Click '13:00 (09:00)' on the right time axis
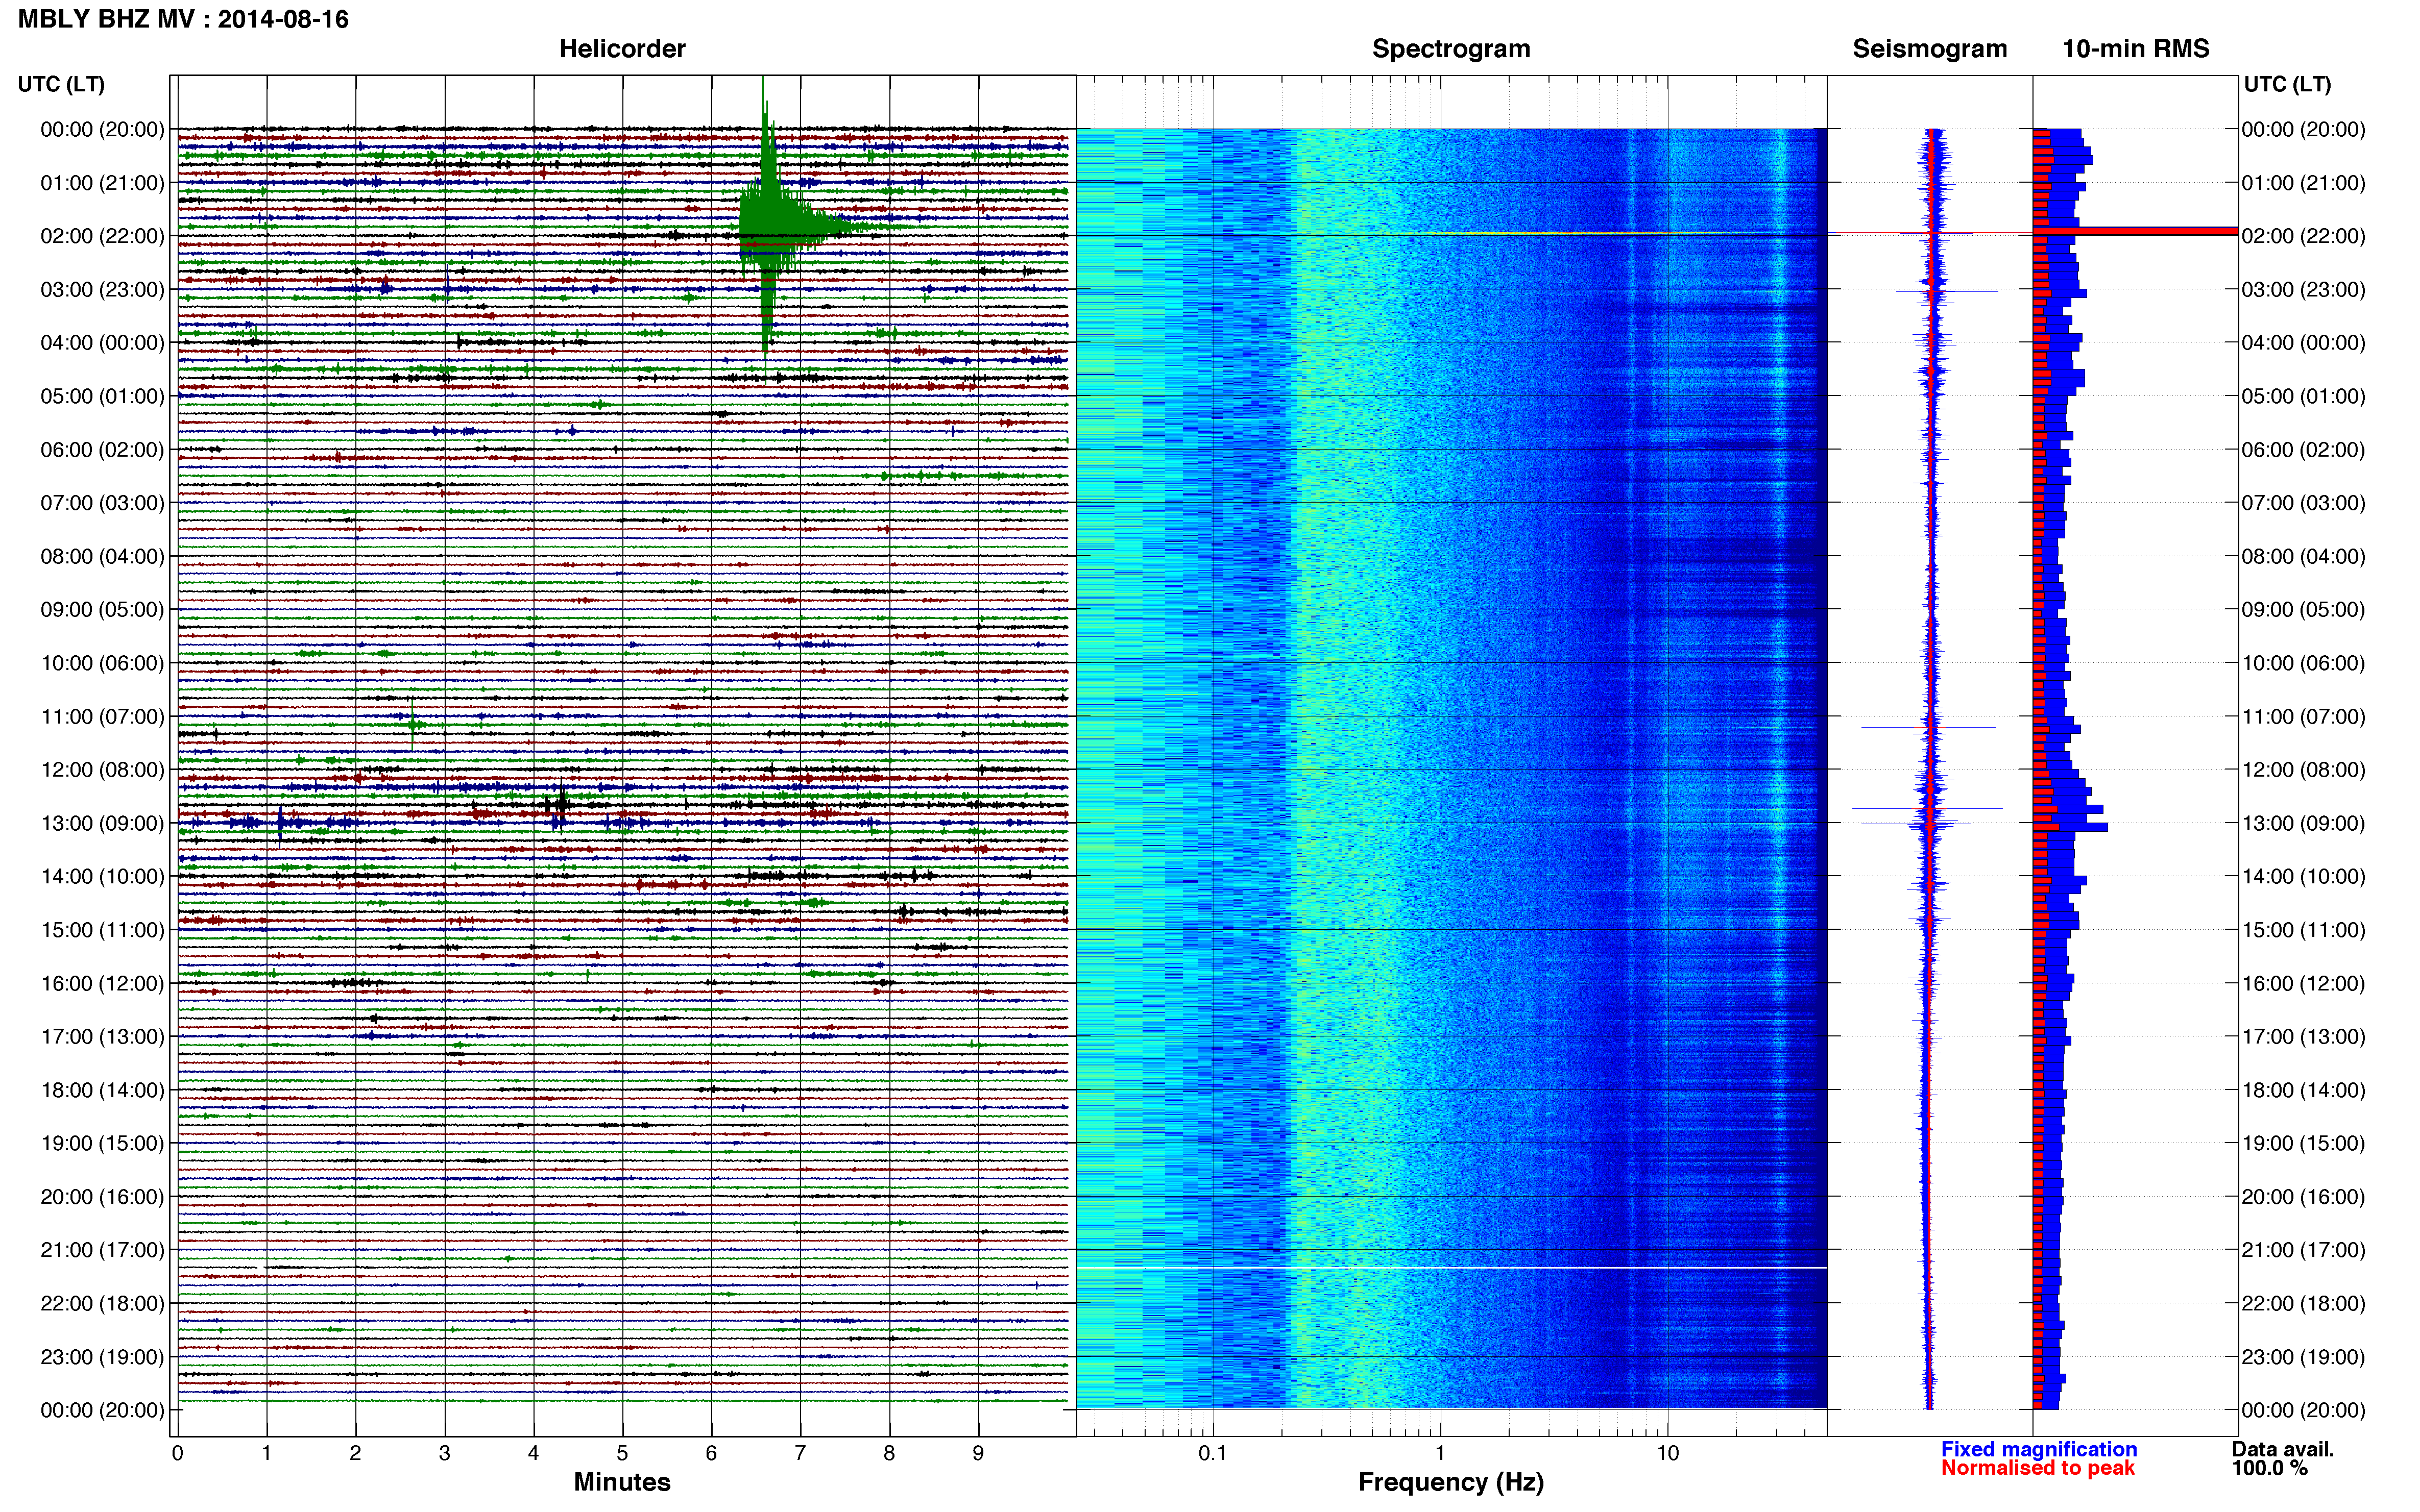The image size is (2420, 1512). tap(2303, 823)
